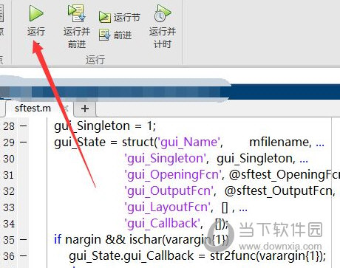Click mfilename in line 29

coord(279,142)
